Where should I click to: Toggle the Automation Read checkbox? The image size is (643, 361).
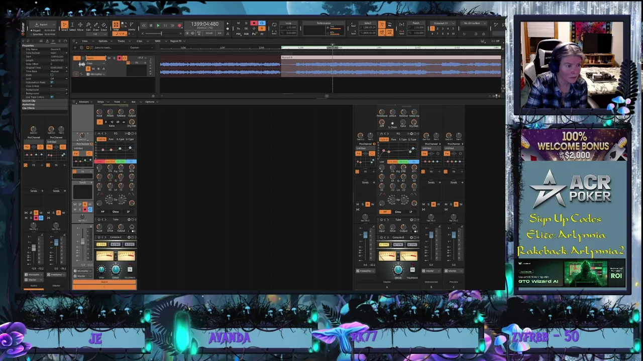52,82
